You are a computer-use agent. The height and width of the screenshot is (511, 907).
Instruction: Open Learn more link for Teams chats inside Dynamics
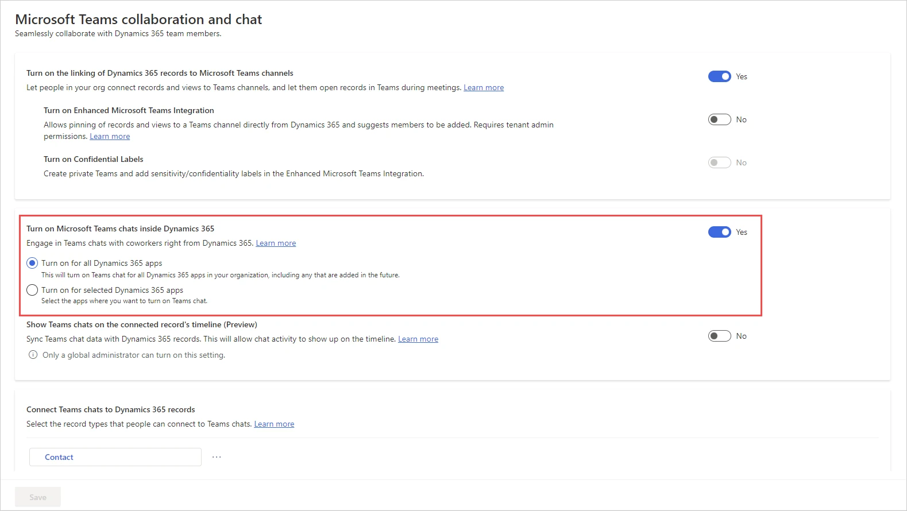[x=276, y=243]
